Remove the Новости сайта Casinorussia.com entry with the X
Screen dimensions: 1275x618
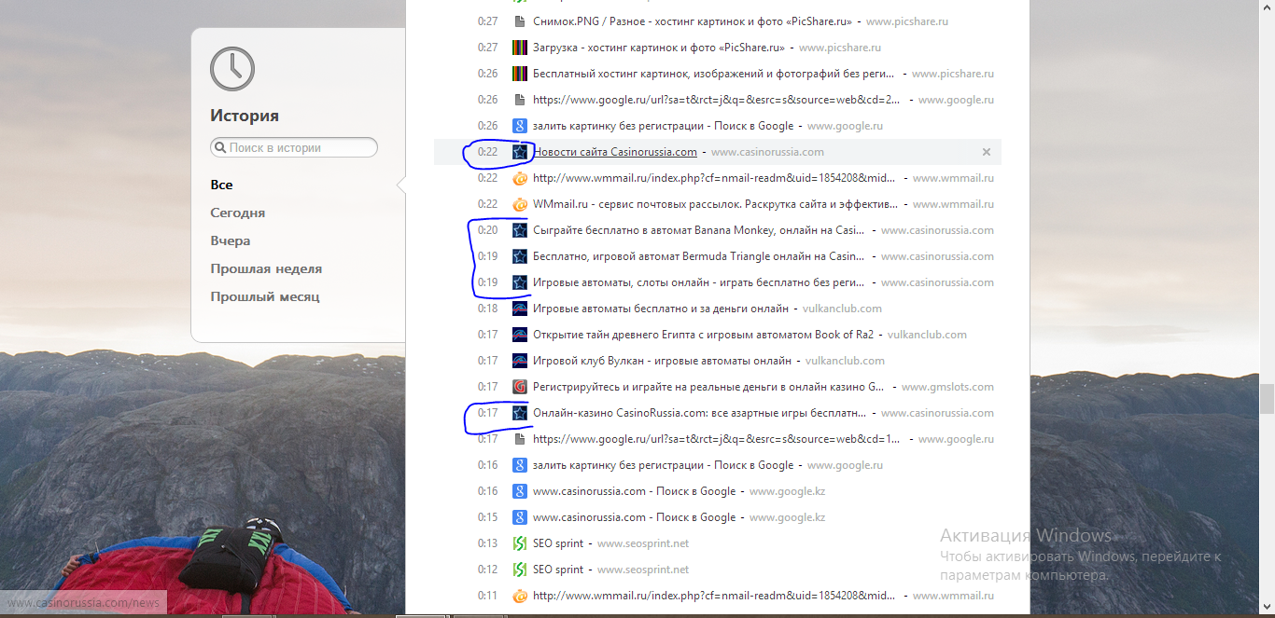(x=987, y=152)
